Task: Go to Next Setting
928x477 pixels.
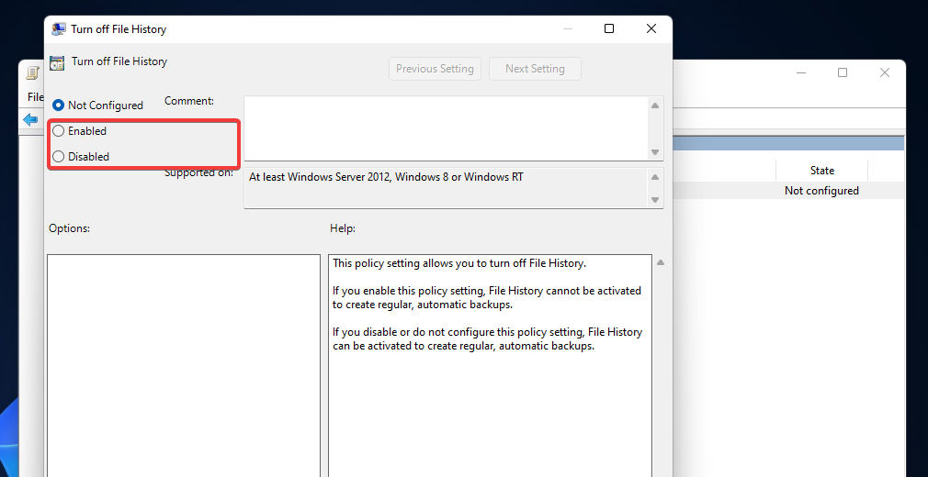Action: pyautogui.click(x=535, y=69)
